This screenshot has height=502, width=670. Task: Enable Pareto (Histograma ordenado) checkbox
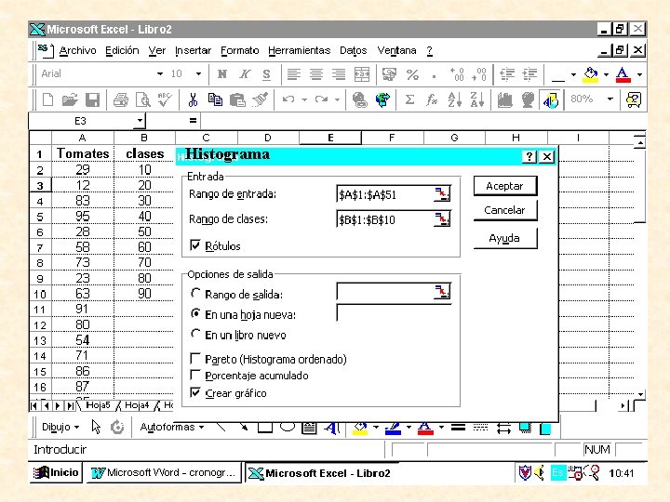click(x=194, y=358)
